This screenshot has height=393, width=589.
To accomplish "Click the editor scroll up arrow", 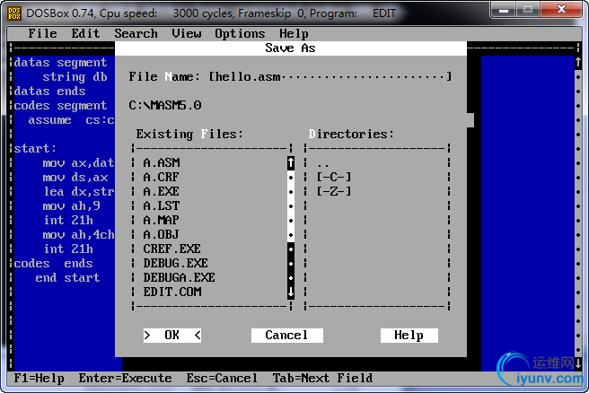I will (578, 62).
